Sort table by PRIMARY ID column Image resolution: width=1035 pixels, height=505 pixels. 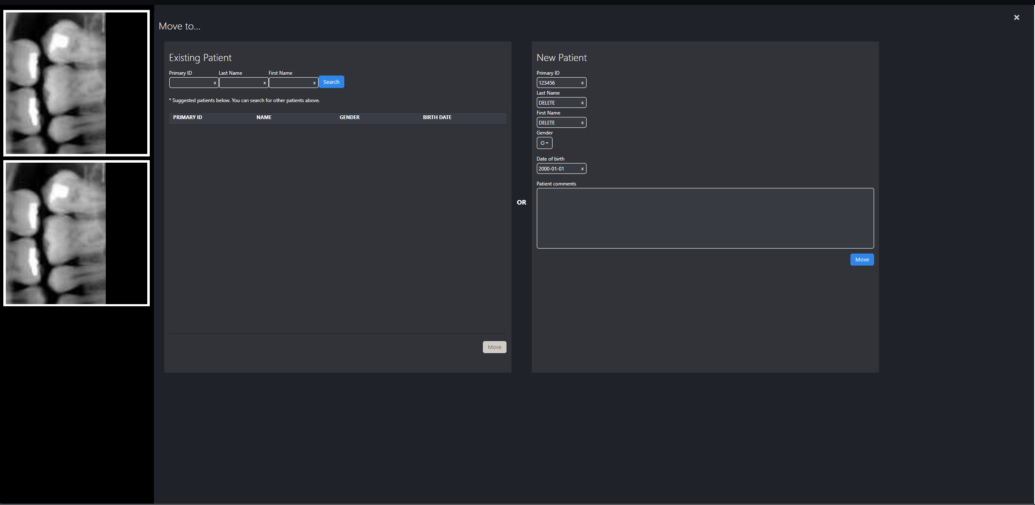[x=188, y=117]
